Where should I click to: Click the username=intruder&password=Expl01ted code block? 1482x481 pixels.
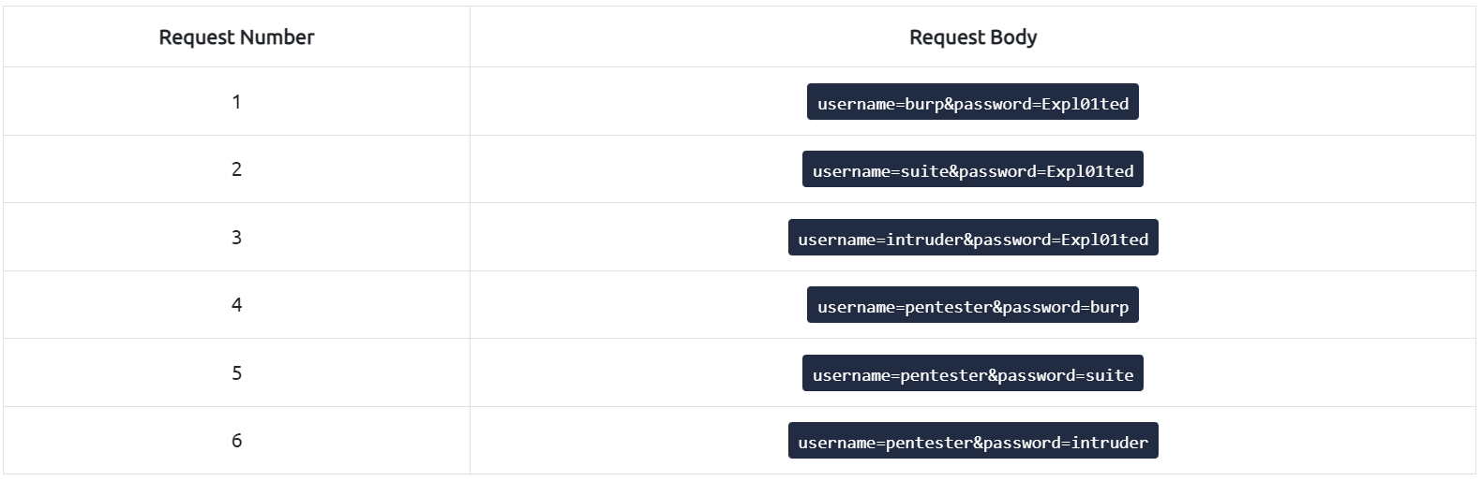click(972, 239)
